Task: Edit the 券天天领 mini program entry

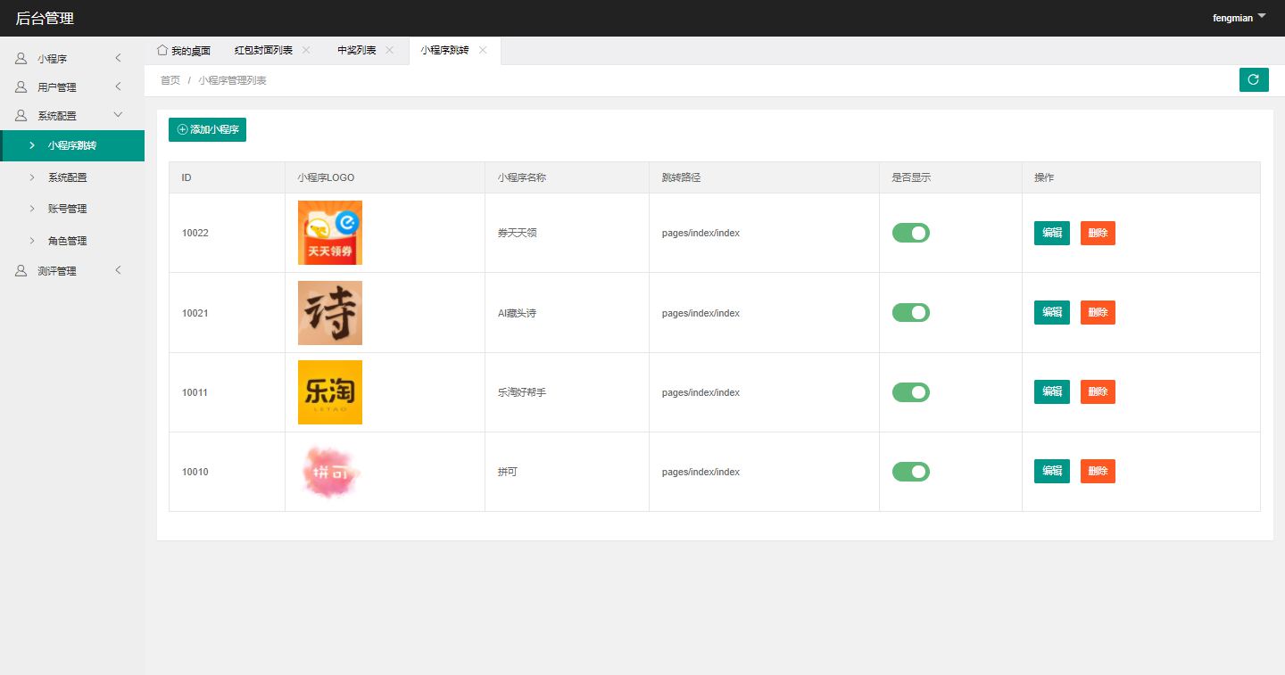Action: click(x=1051, y=233)
